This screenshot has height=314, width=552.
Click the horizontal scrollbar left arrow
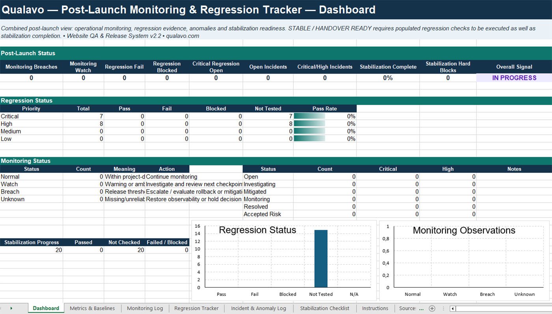pos(453,308)
